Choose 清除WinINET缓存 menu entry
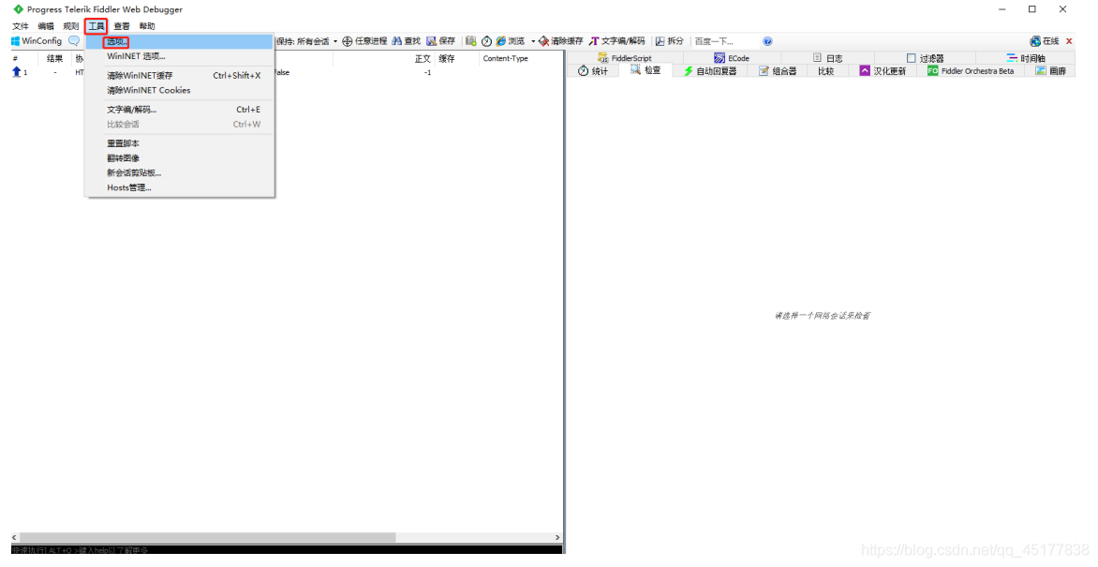 (179, 76)
